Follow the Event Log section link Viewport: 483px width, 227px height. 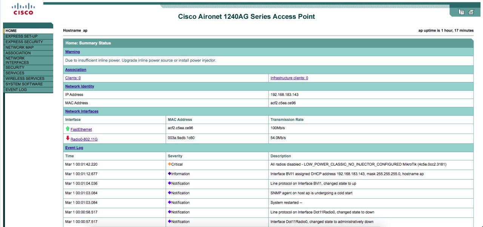coord(74,148)
